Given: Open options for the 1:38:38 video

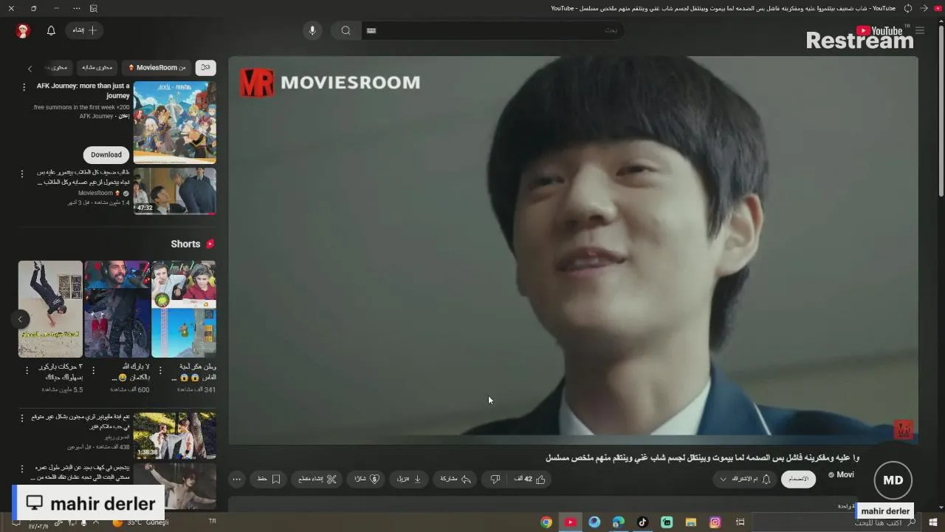Looking at the screenshot, I should 21,418.
